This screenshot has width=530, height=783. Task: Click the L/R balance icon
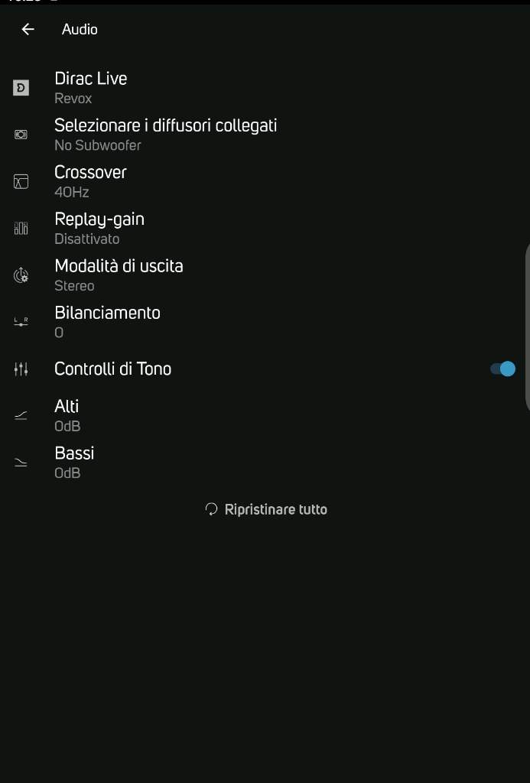[21, 322]
